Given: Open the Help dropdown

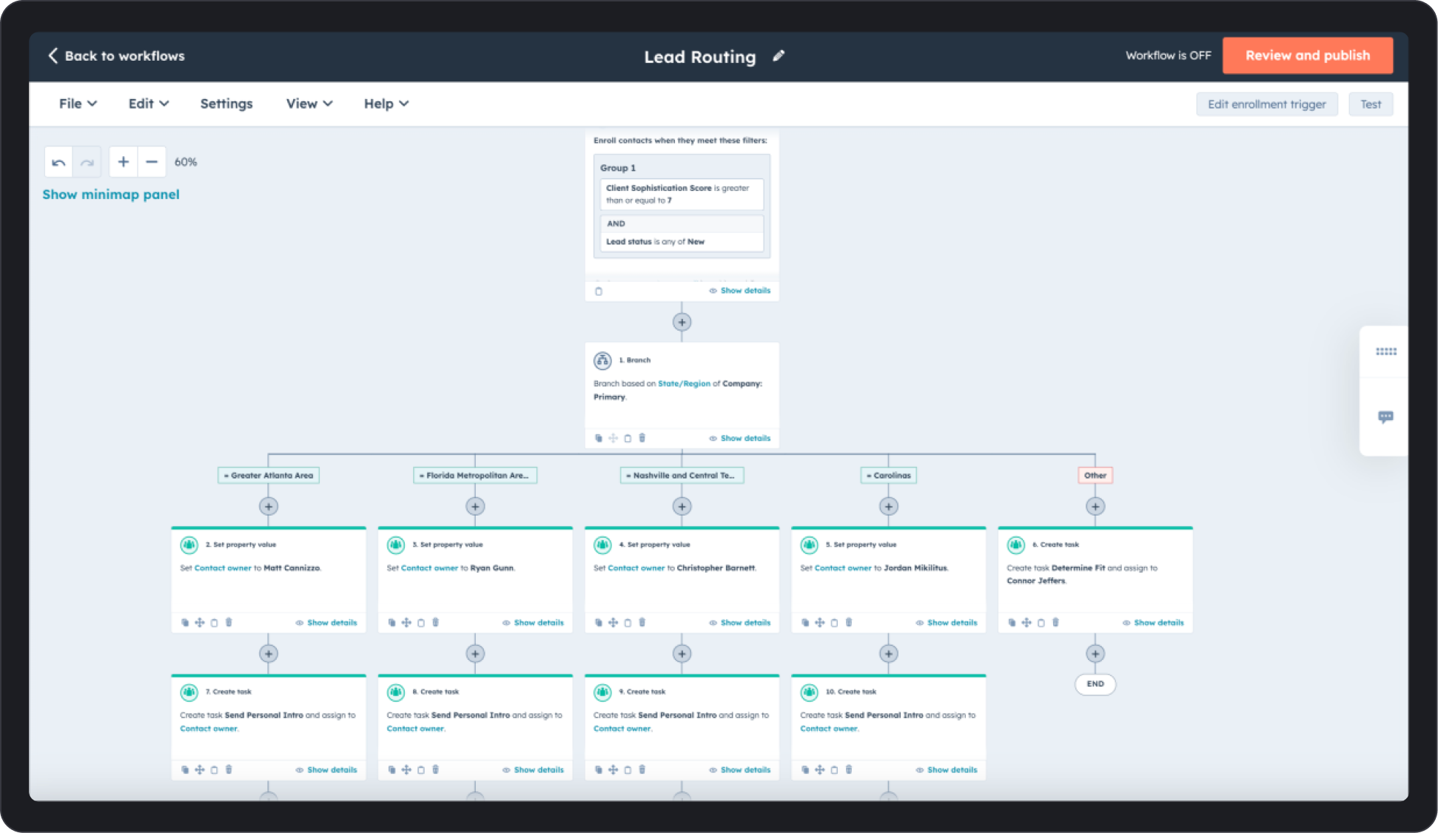Looking at the screenshot, I should coord(386,104).
